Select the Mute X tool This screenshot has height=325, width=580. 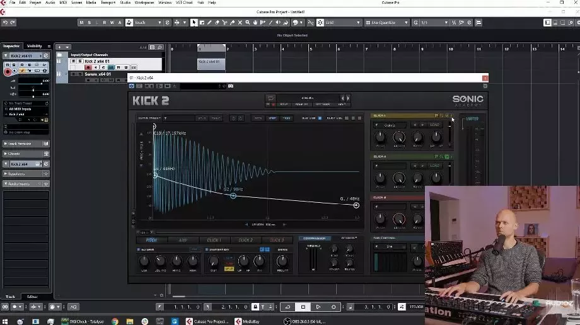tap(240, 23)
